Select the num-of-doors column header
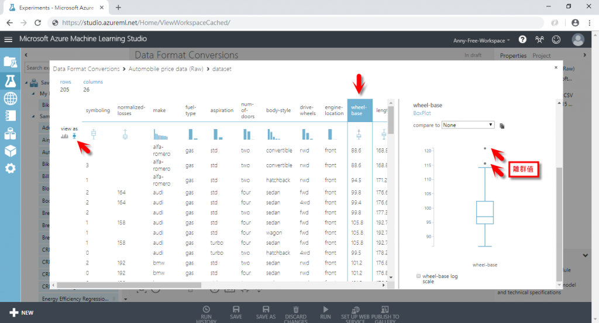 pos(247,110)
